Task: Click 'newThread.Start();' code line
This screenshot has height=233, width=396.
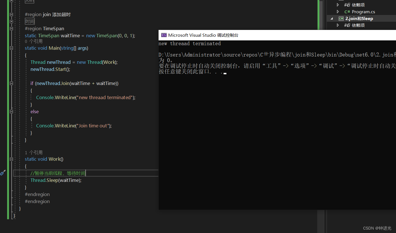Action: click(x=50, y=69)
